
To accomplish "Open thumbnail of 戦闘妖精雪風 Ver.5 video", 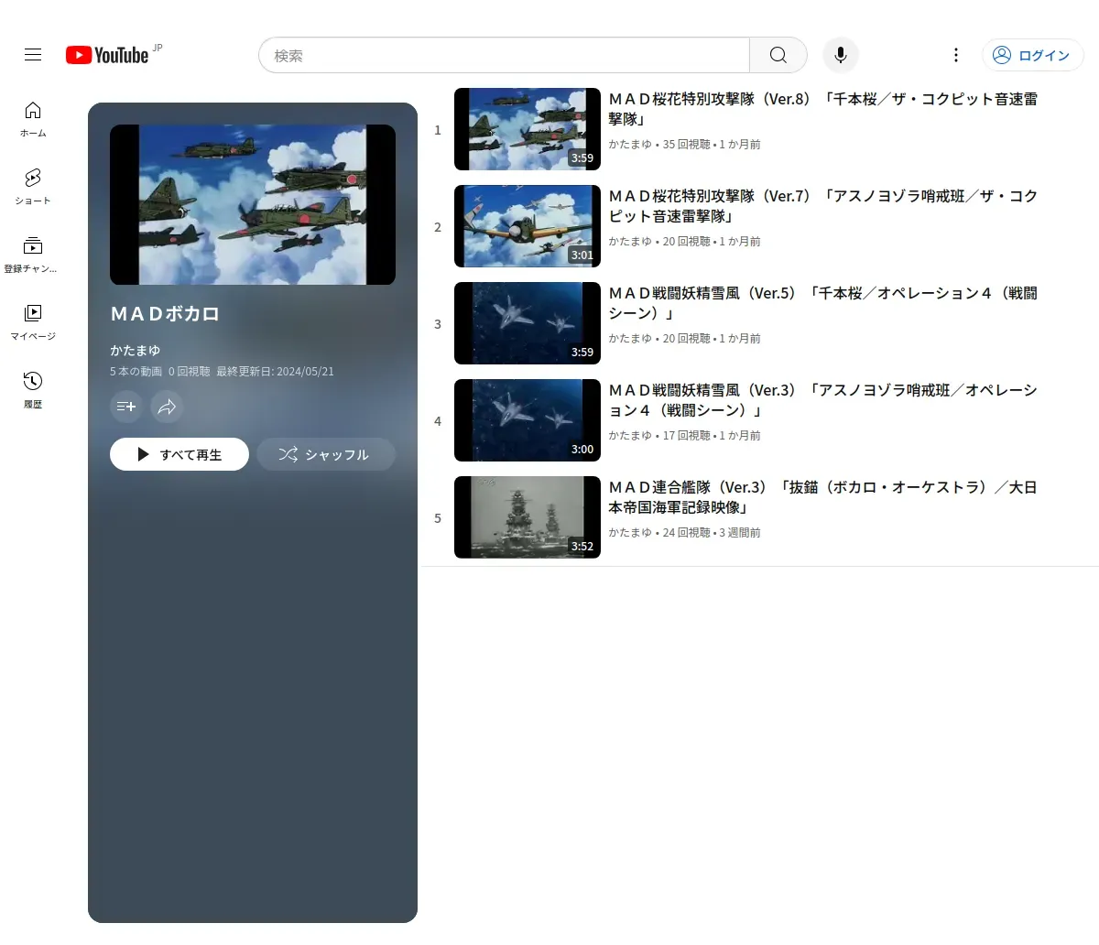I will tap(528, 323).
